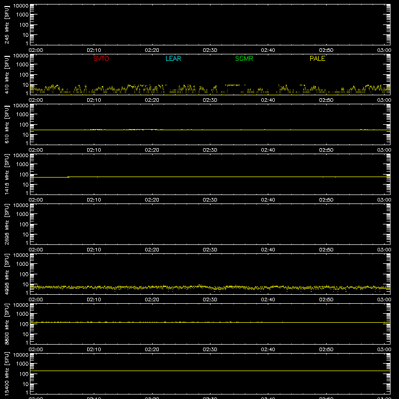Viewport: 399px width, 399px height.
Task: Click the yellow PALE station label
Action: pyautogui.click(x=317, y=58)
